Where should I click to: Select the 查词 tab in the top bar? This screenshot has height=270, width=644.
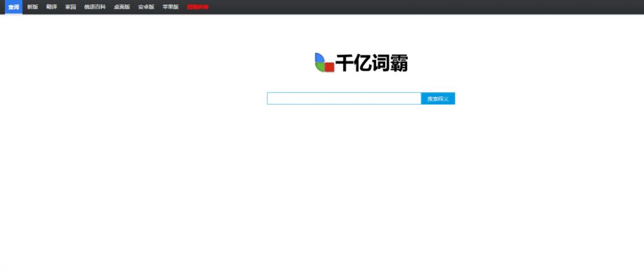(x=14, y=7)
